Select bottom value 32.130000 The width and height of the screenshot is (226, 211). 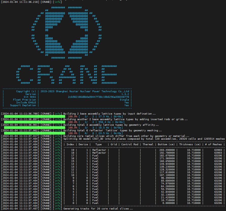coord(168,195)
